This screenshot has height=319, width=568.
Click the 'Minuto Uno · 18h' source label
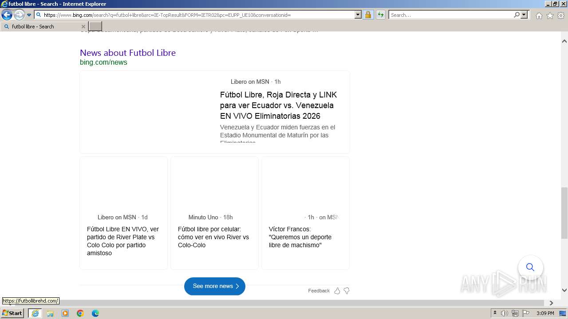click(x=210, y=217)
